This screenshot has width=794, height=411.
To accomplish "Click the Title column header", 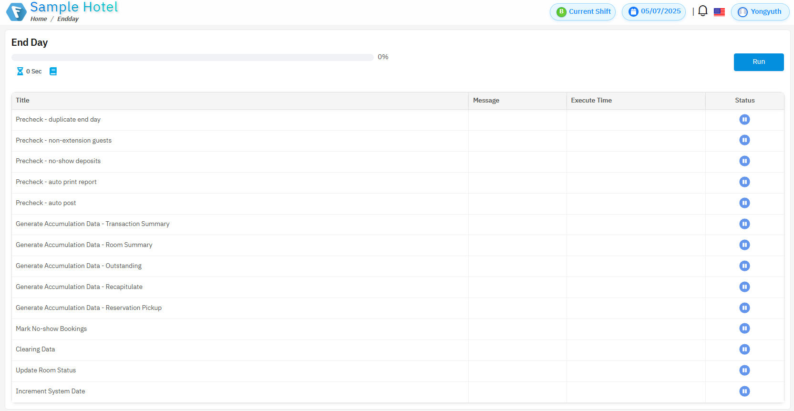I will [x=22, y=100].
